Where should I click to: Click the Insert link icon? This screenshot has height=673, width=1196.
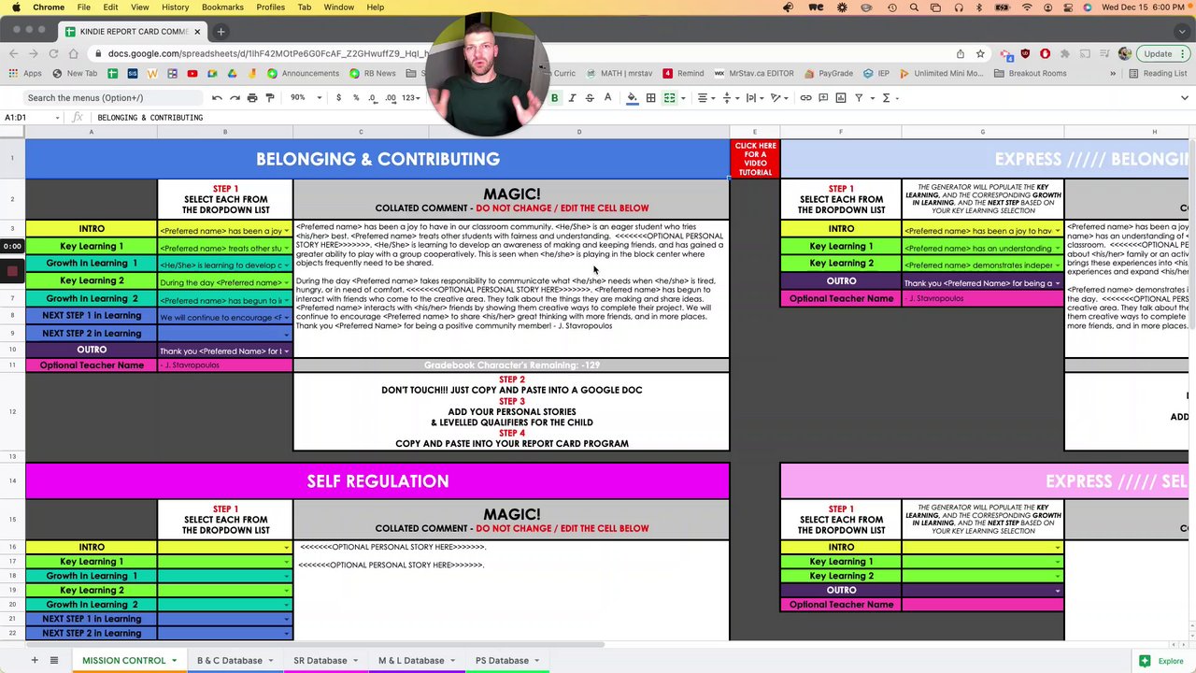805,97
